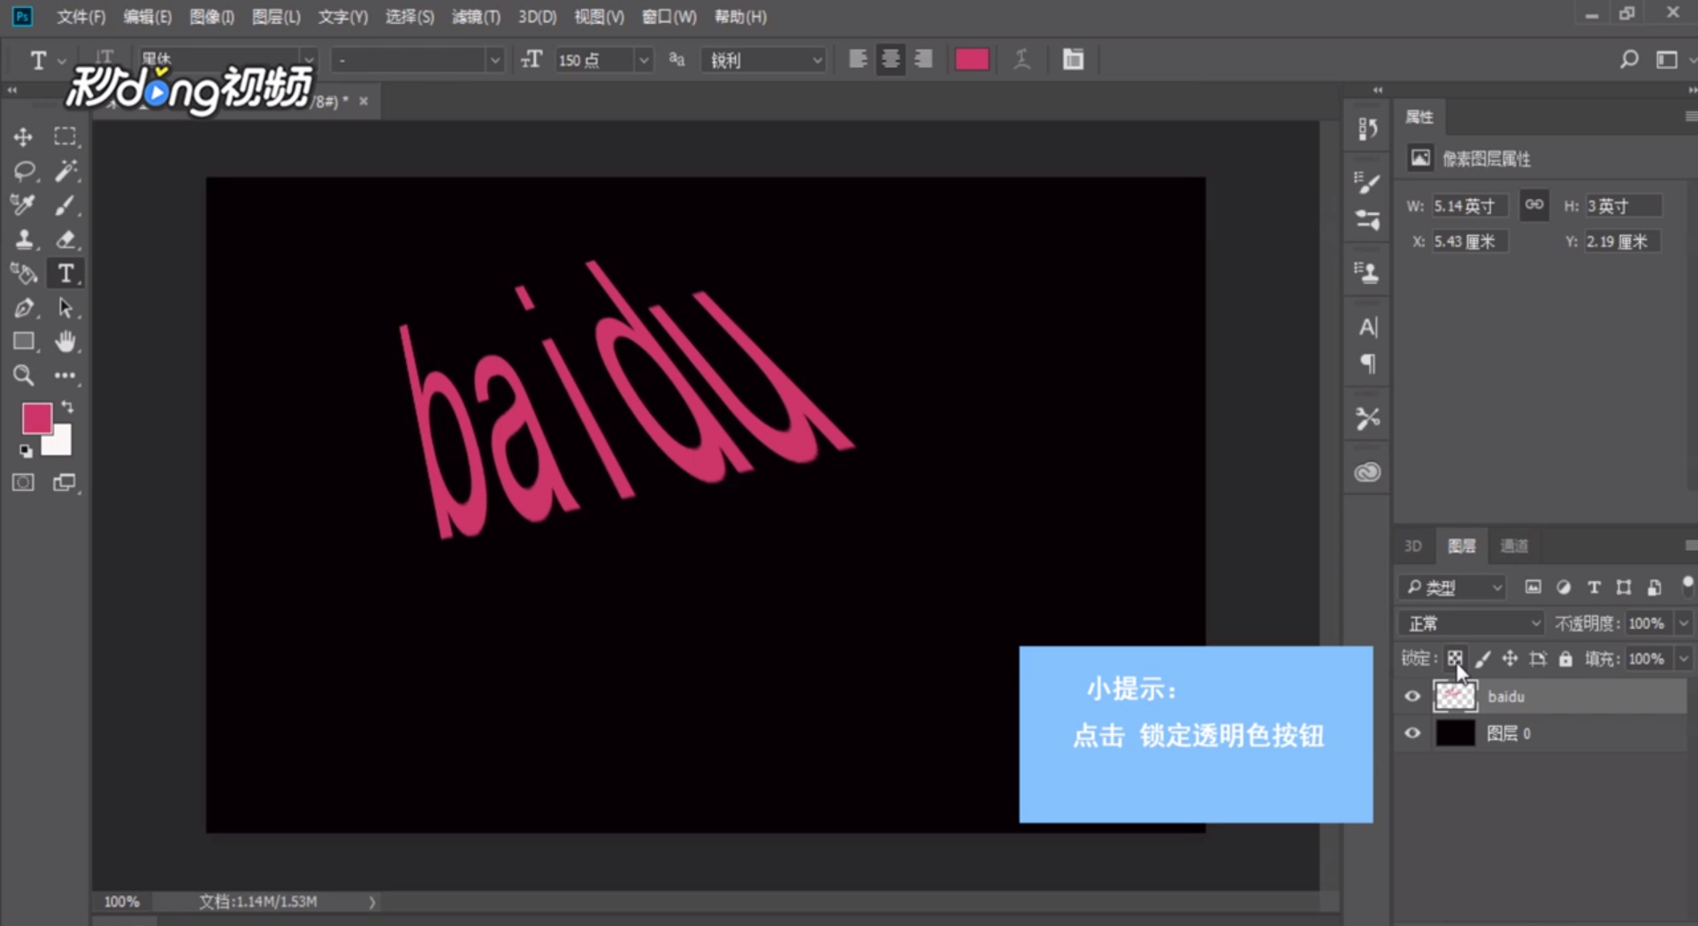Image resolution: width=1698 pixels, height=926 pixels.
Task: Select the 图层 0 layer thumbnail
Action: [x=1455, y=733]
